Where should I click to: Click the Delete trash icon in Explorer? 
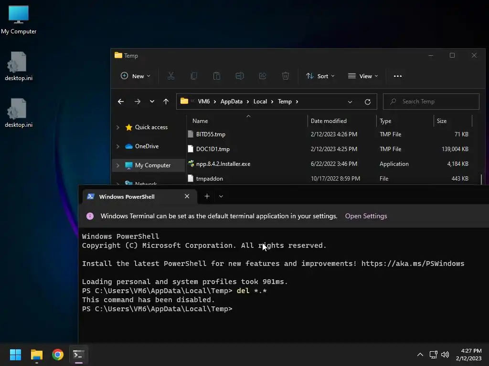(286, 76)
